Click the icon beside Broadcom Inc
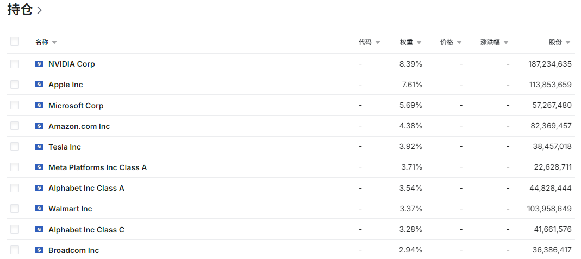The image size is (581, 259). [x=39, y=250]
